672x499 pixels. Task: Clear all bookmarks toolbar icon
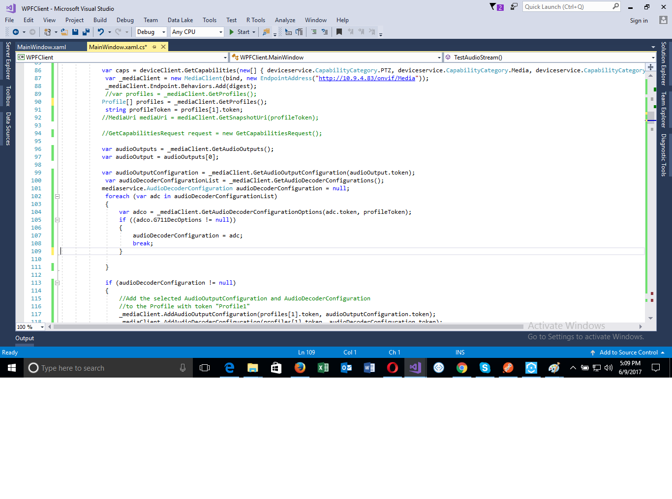372,32
